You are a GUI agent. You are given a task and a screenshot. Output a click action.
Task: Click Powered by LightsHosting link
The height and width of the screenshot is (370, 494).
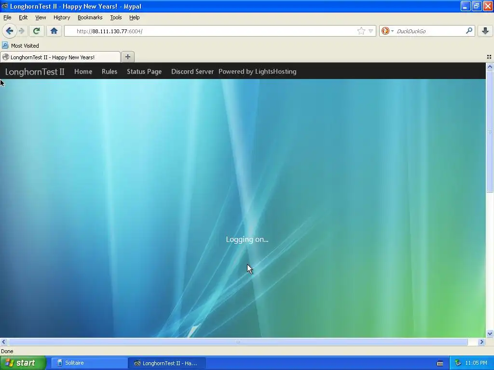258,71
